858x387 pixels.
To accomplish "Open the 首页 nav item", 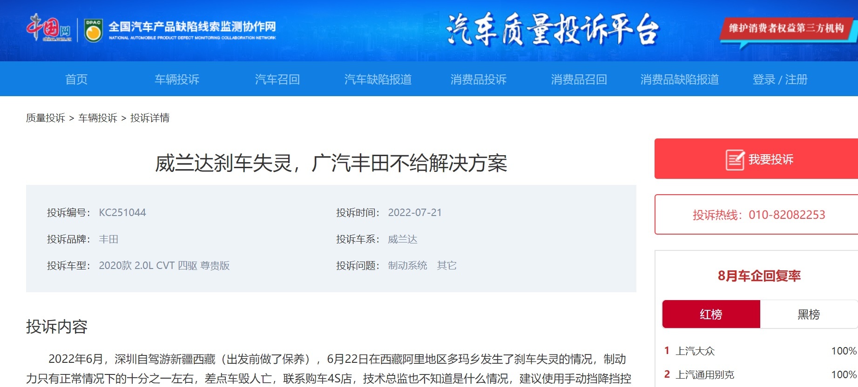I will 76,79.
